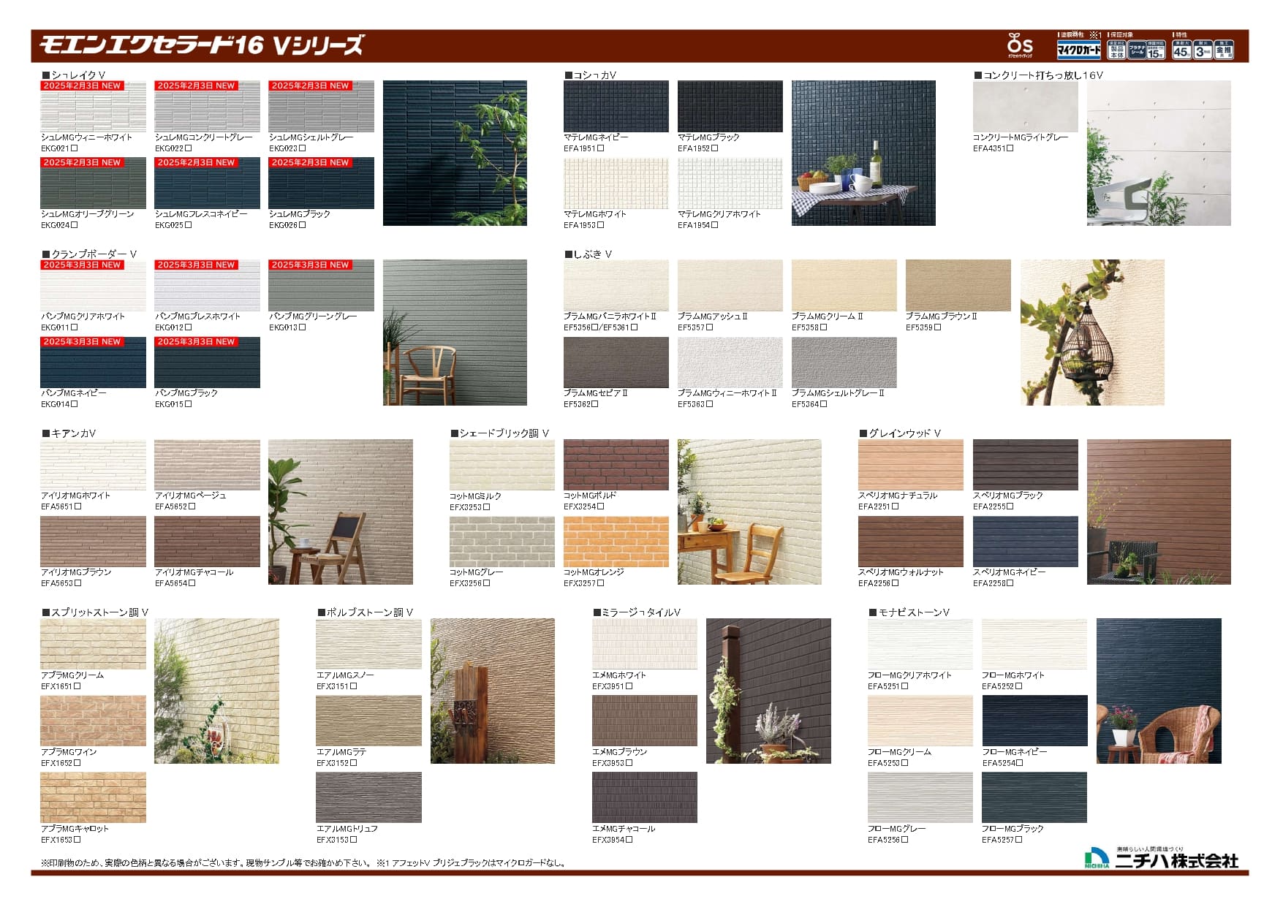Click the ミラージュタイルV section heading
Screen dimensions: 1283x907
tap(637, 612)
